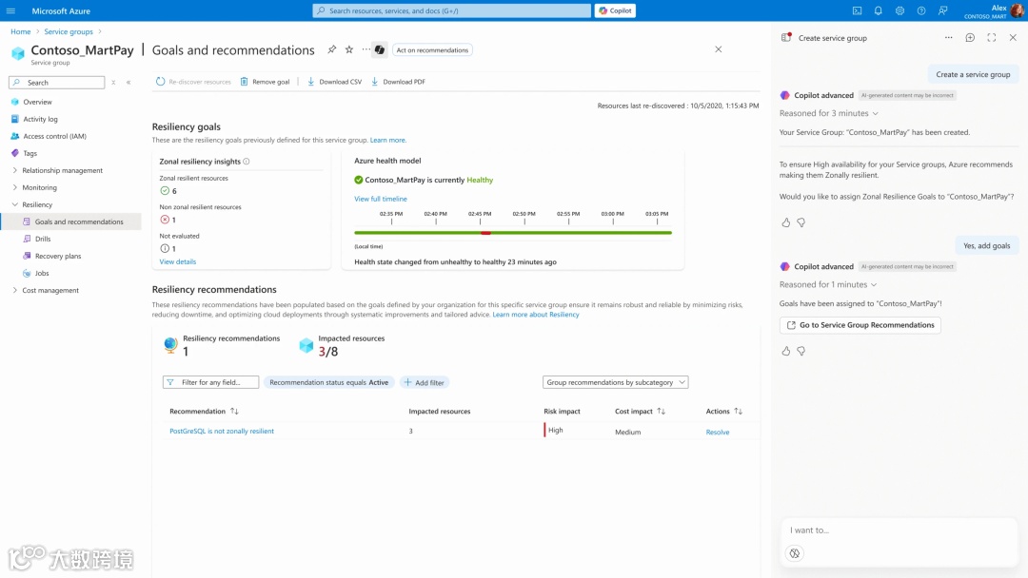1028x578 pixels.
Task: Download PDF of recommendations
Action: click(x=398, y=82)
